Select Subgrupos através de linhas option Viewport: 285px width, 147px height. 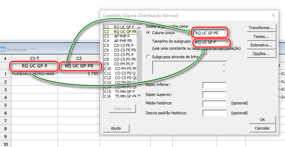point(148,56)
